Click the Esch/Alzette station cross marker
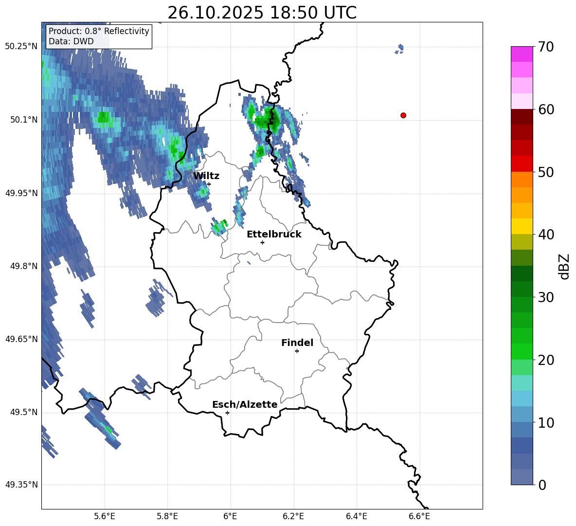Image resolution: width=576 pixels, height=526 pixels. (227, 413)
